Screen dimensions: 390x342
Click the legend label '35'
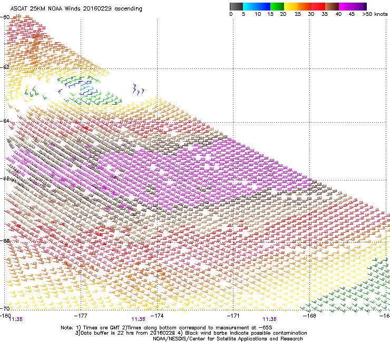(x=325, y=14)
